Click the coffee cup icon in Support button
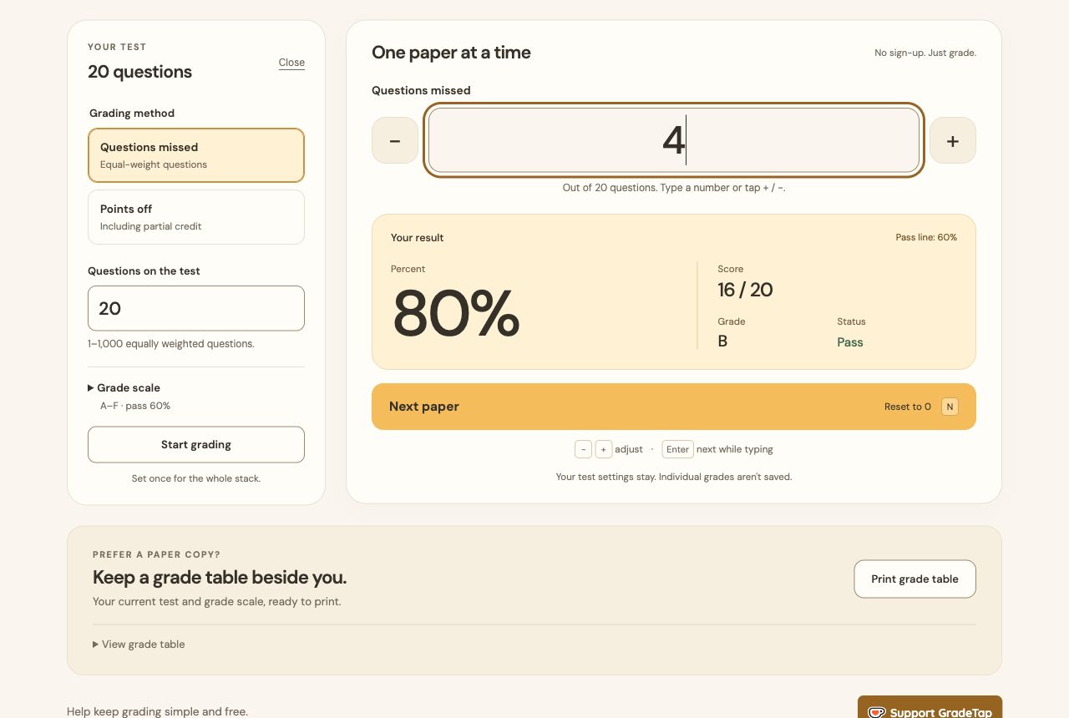1069x718 pixels. (877, 712)
